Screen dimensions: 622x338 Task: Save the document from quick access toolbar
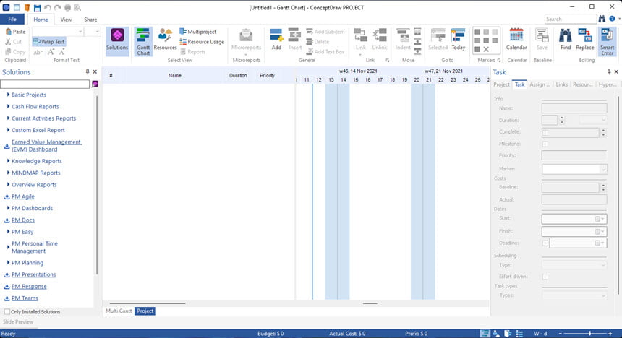tap(37, 7)
